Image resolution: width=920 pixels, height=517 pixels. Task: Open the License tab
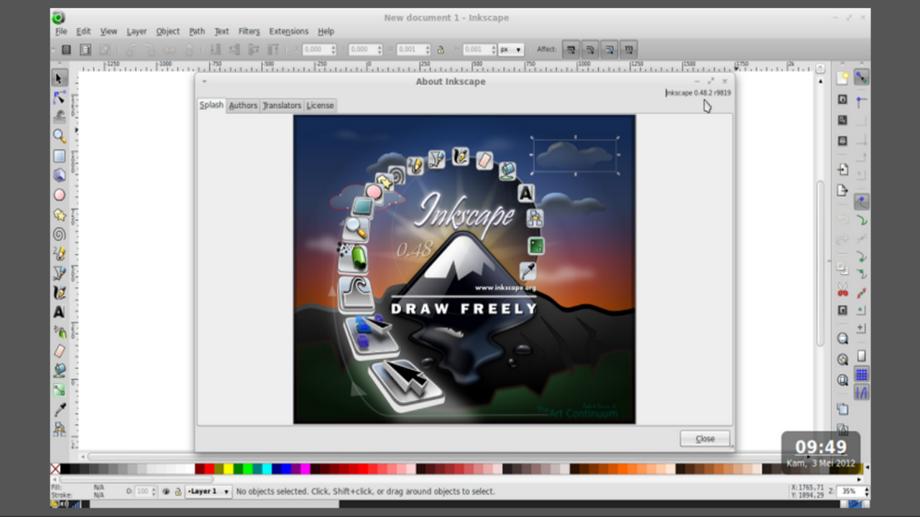click(x=320, y=106)
